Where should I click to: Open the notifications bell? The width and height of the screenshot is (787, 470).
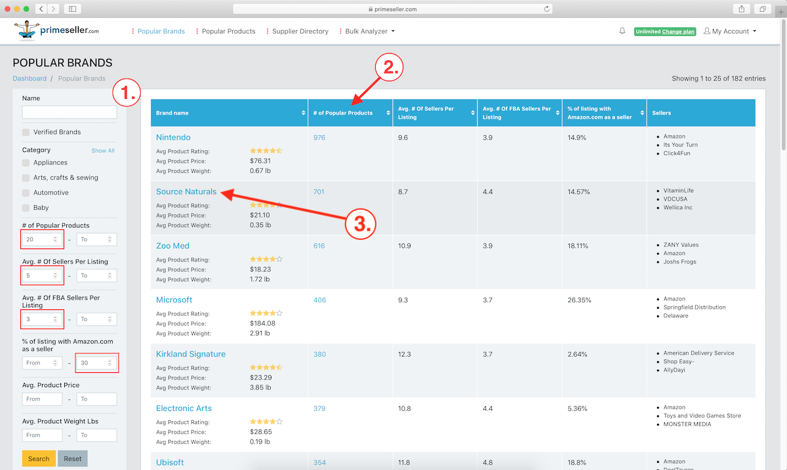622,31
